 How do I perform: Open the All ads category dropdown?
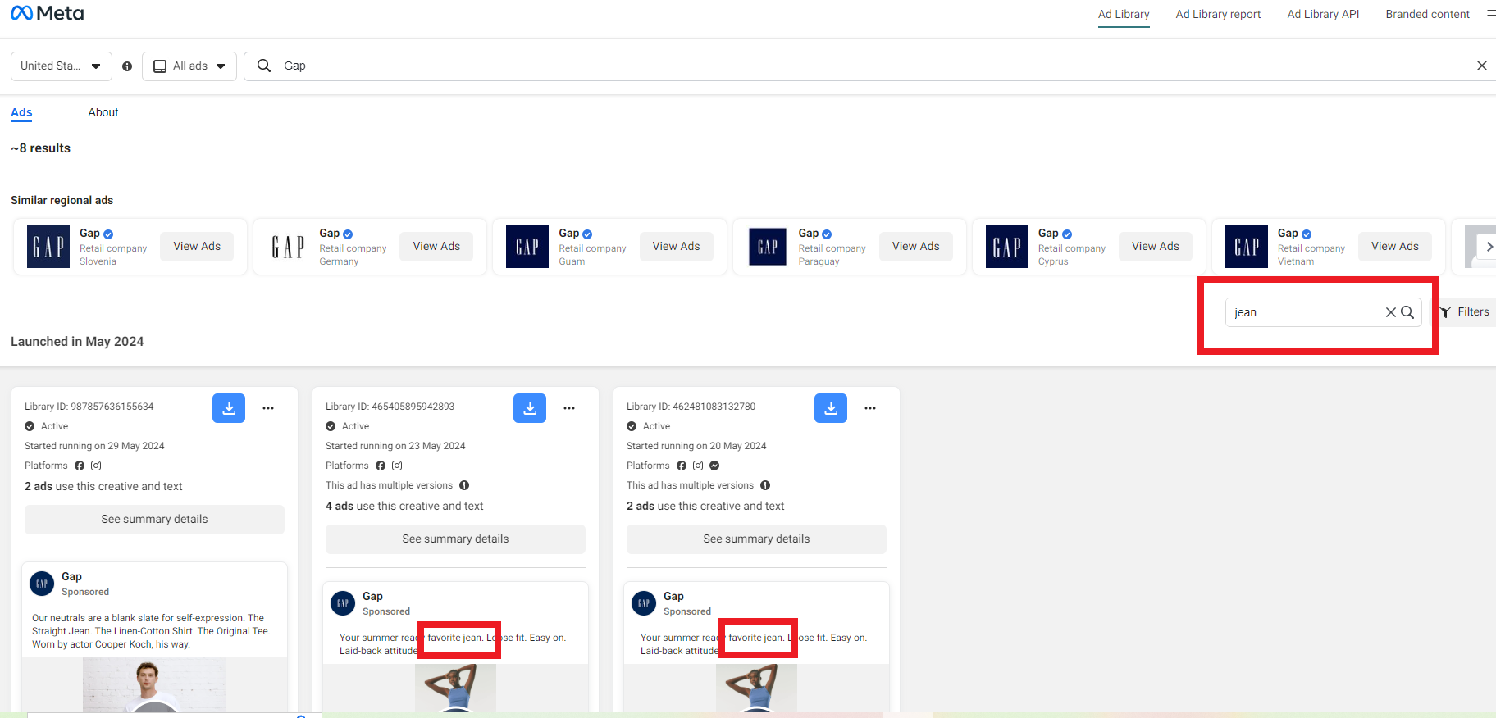pyautogui.click(x=189, y=66)
